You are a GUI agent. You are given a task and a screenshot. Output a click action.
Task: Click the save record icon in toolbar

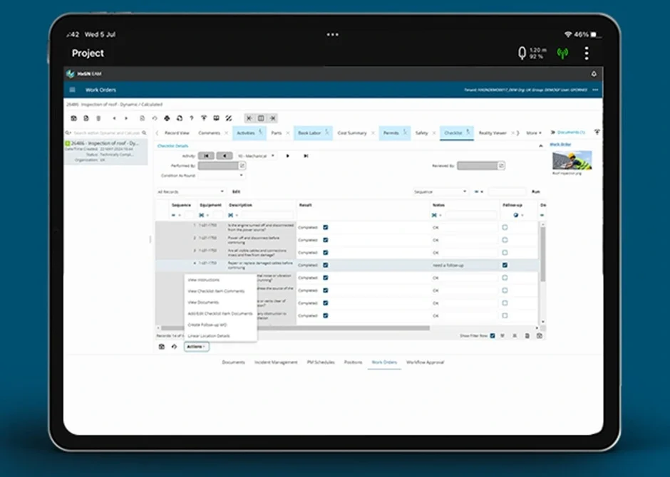pos(73,118)
